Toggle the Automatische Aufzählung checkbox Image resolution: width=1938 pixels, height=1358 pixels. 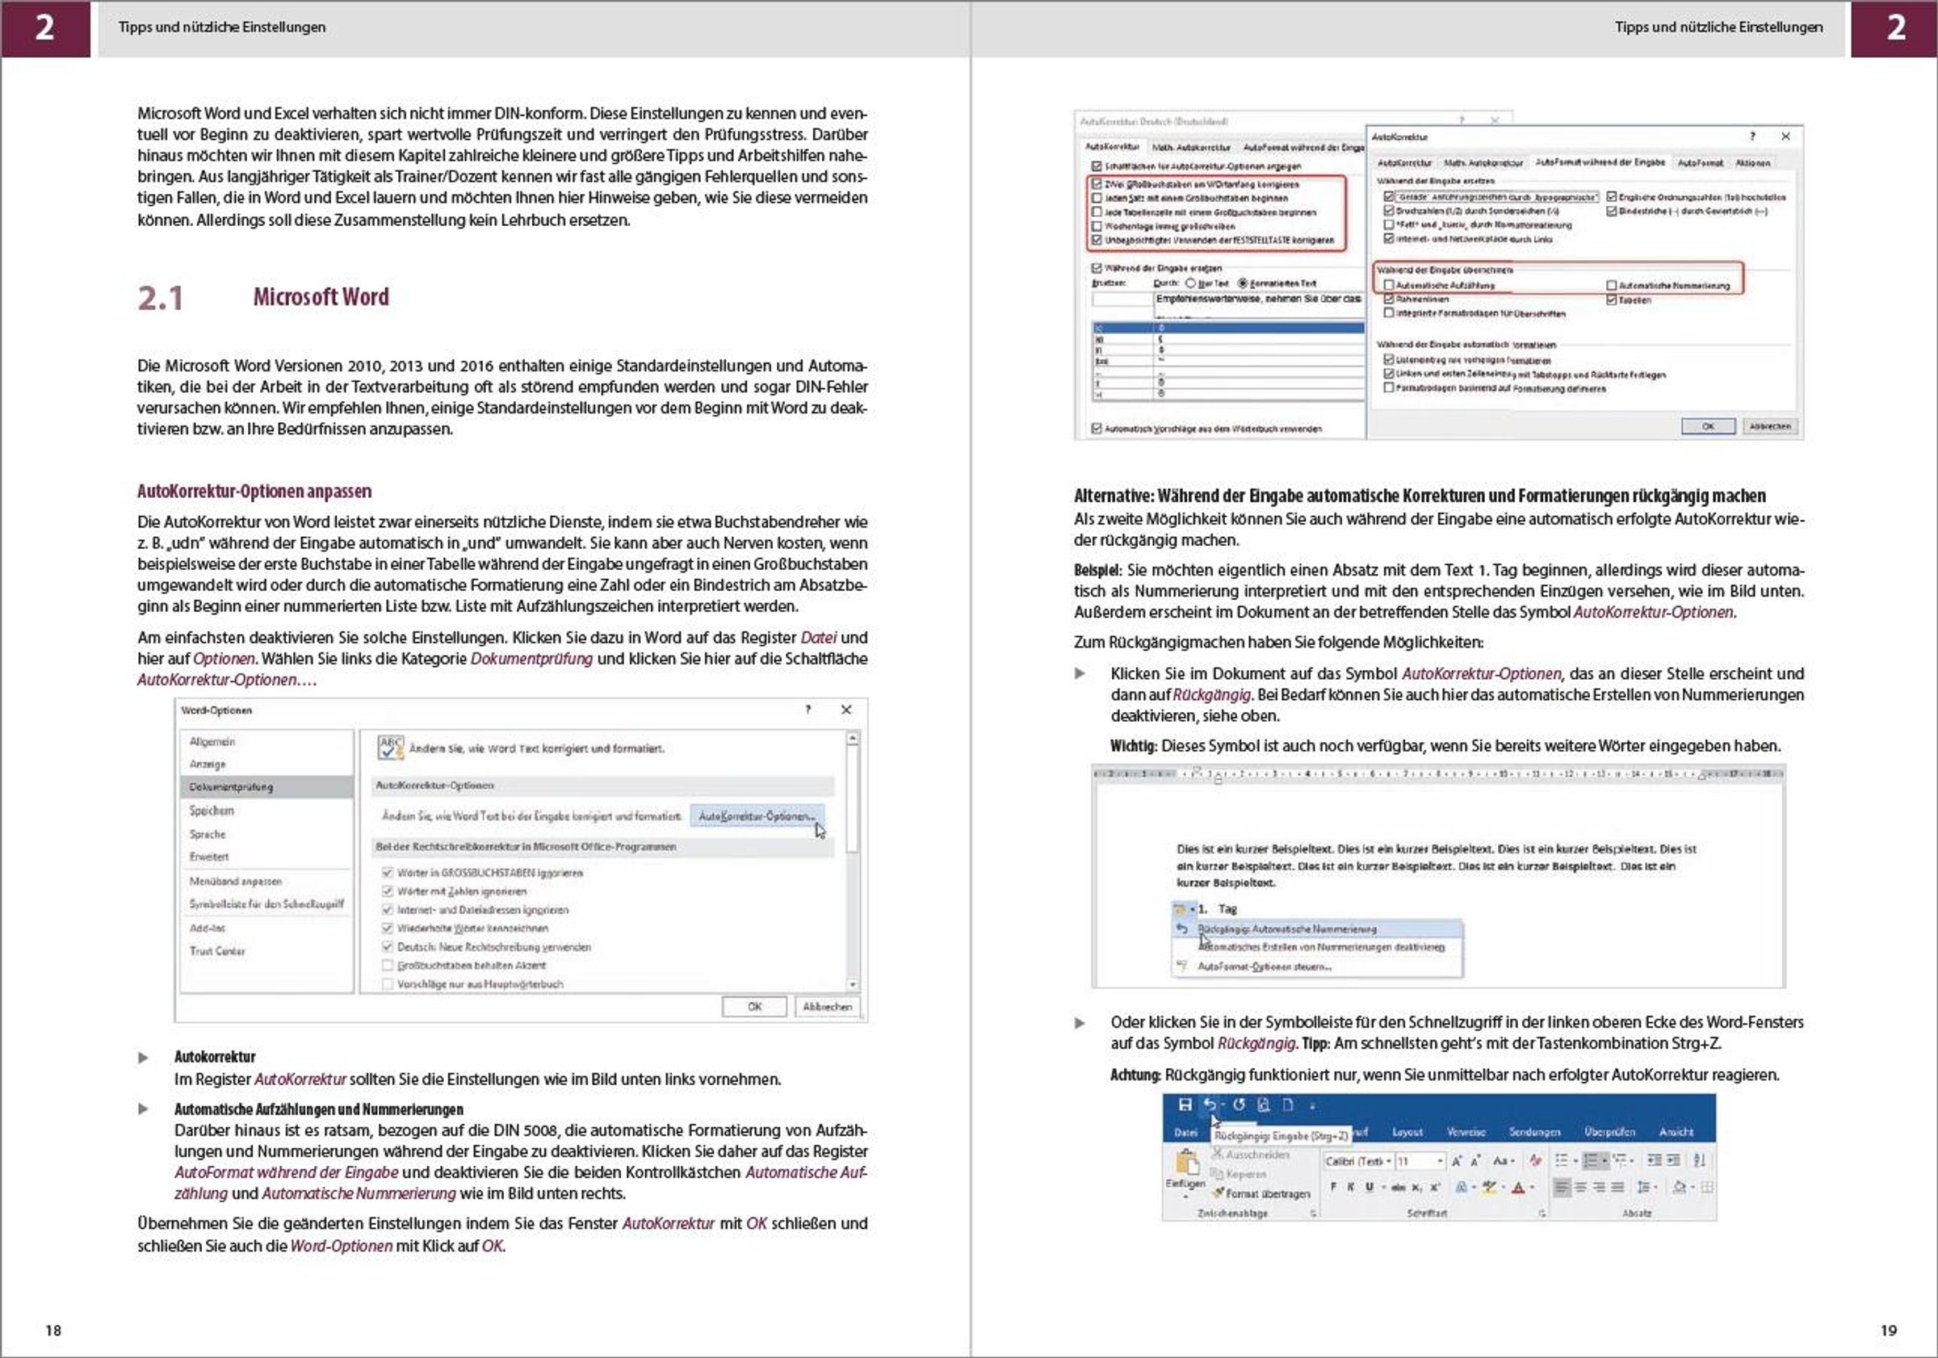[1389, 285]
